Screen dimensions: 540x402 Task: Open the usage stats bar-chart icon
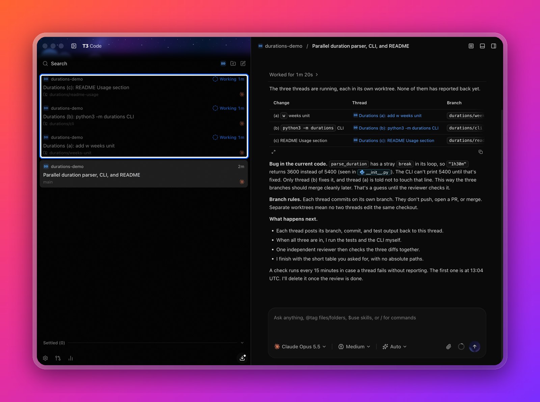click(71, 358)
